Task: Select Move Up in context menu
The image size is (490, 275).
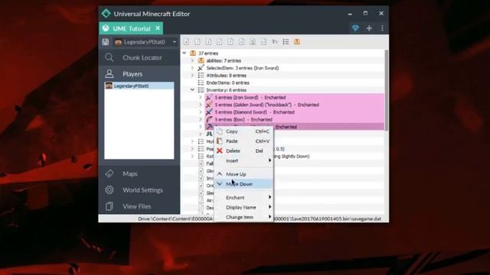Action: click(243, 174)
